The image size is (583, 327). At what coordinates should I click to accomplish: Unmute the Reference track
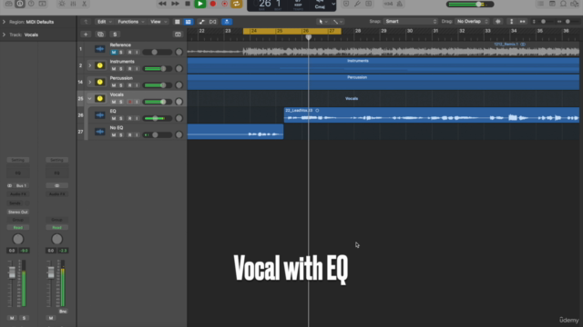click(x=113, y=53)
